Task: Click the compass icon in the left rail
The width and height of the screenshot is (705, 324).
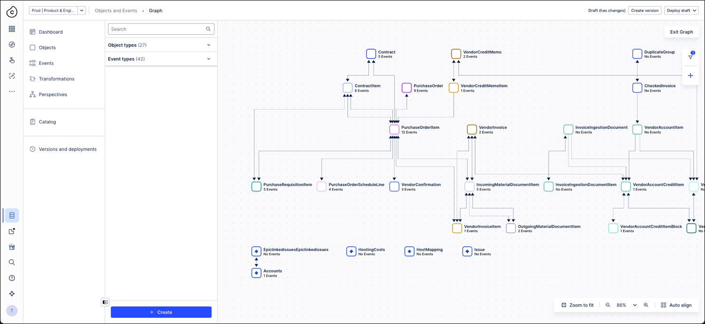Action: (12, 44)
